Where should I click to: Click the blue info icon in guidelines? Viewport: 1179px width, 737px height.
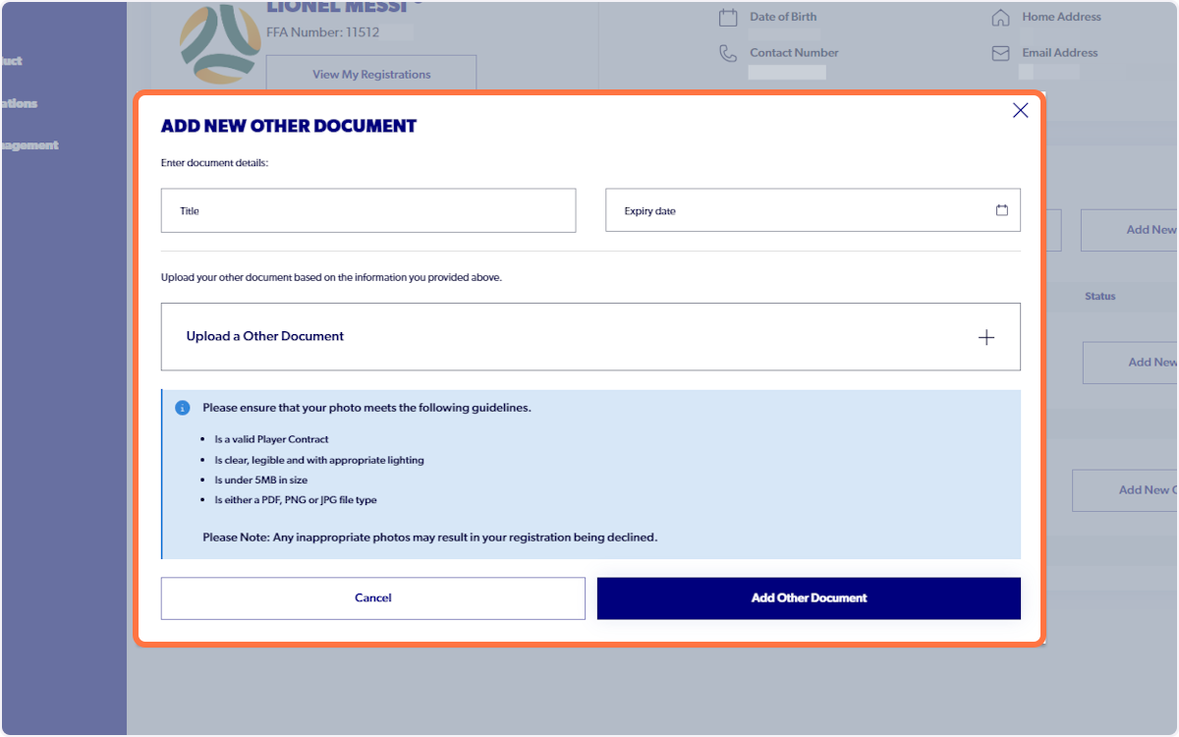coord(183,407)
